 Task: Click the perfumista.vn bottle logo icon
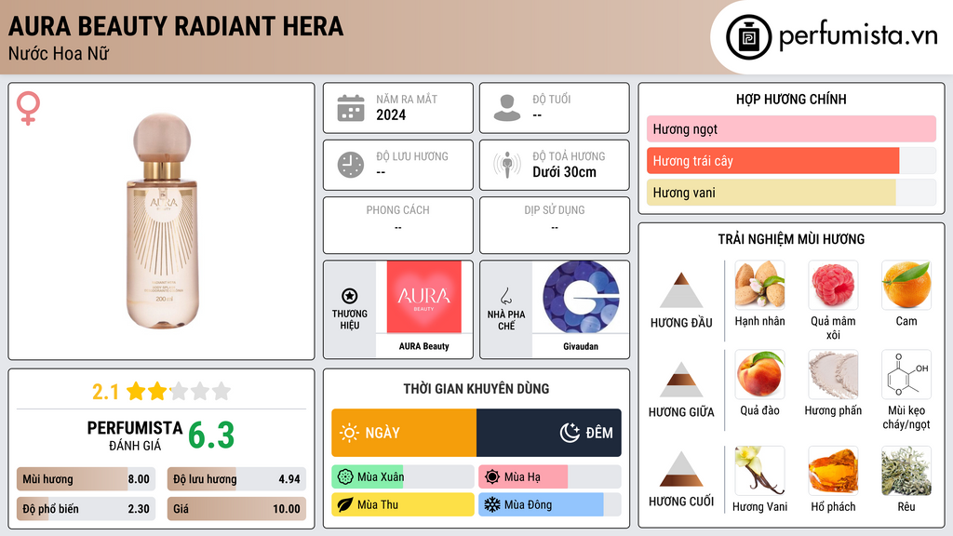tap(748, 37)
